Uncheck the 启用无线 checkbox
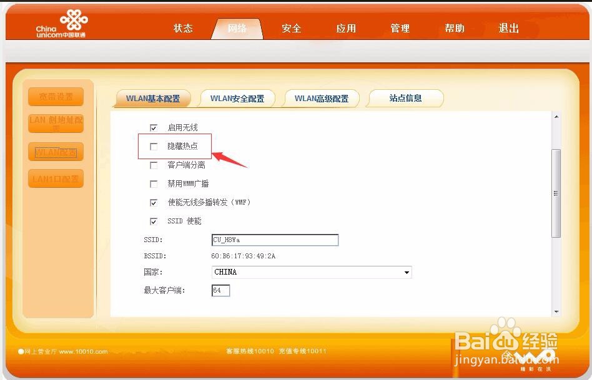 pos(153,127)
